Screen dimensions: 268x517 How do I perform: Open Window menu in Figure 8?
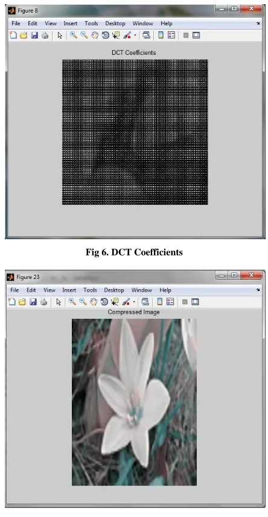coord(143,23)
